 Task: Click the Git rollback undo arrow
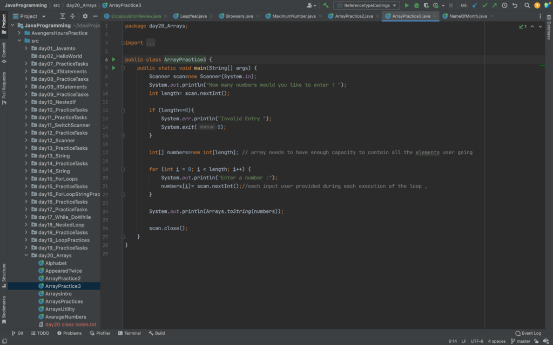coord(514,5)
